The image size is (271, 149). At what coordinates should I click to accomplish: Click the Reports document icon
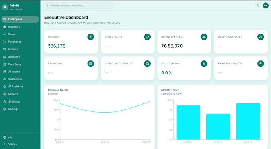tap(5, 94)
